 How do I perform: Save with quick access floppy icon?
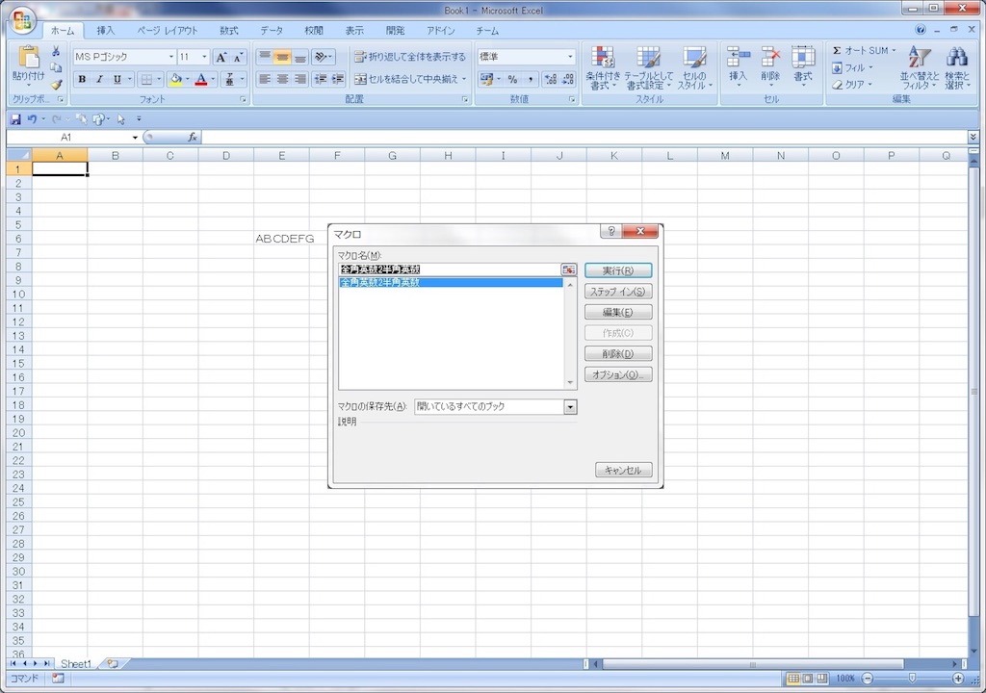click(x=15, y=118)
